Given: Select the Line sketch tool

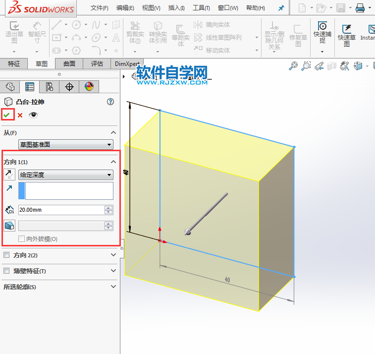Looking at the screenshot, I should tap(56, 25).
